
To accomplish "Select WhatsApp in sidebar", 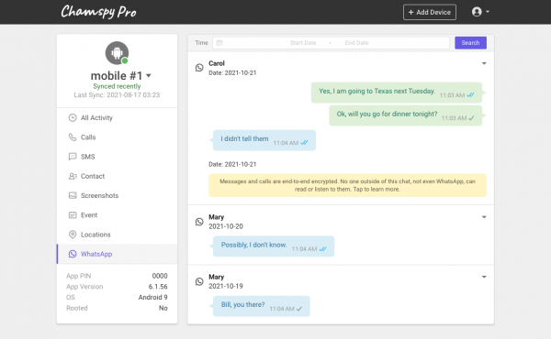I will coord(117,254).
